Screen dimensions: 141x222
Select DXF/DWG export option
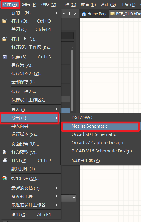pyautogui.click(x=101, y=118)
